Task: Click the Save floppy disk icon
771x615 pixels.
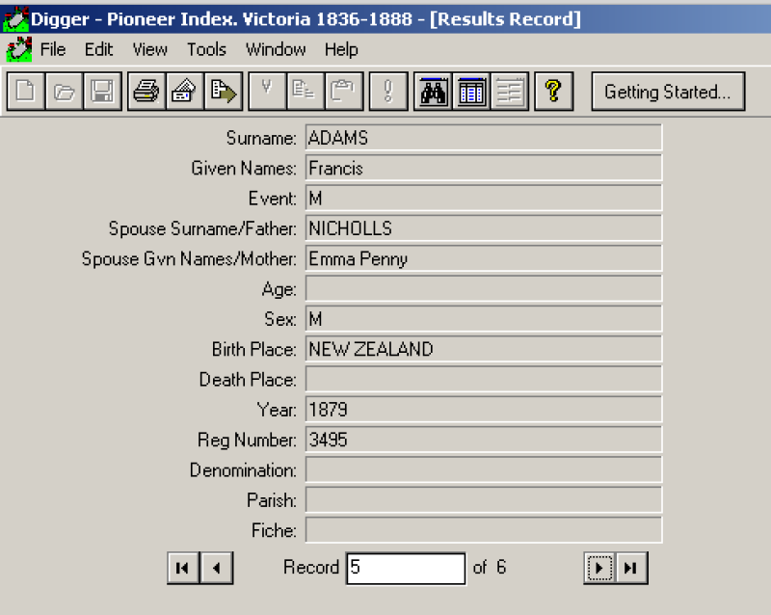Action: (102, 91)
